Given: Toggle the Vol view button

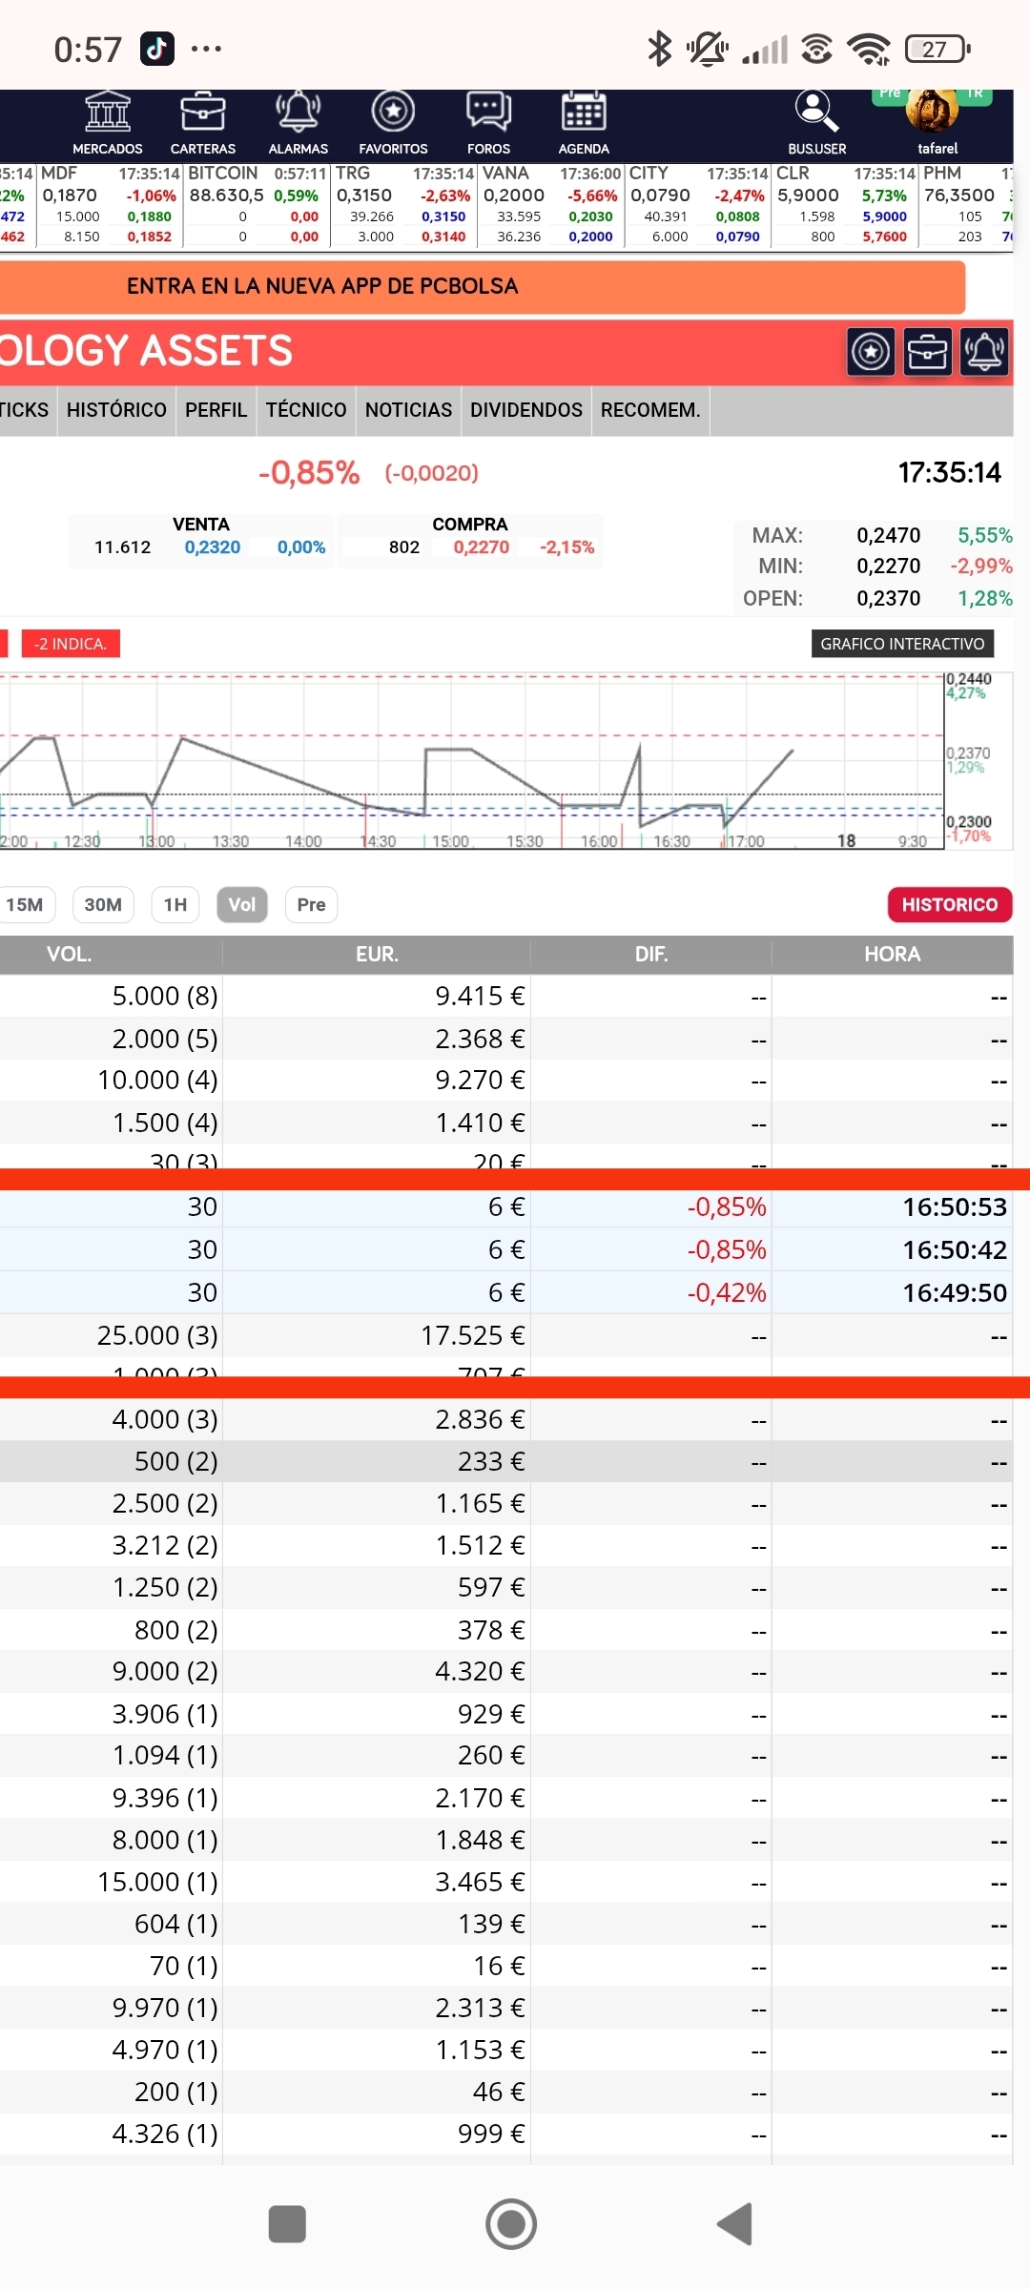Looking at the screenshot, I should tap(242, 904).
